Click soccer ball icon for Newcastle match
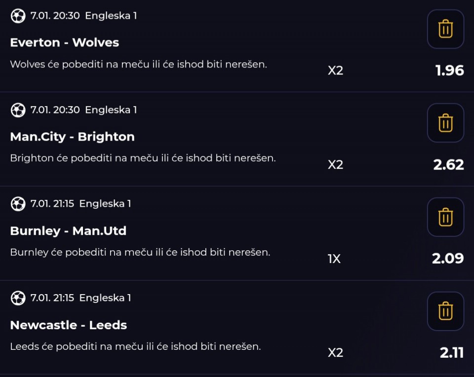This screenshot has height=377, width=474. [18, 298]
